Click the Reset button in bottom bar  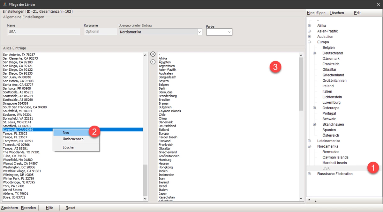click(70, 208)
